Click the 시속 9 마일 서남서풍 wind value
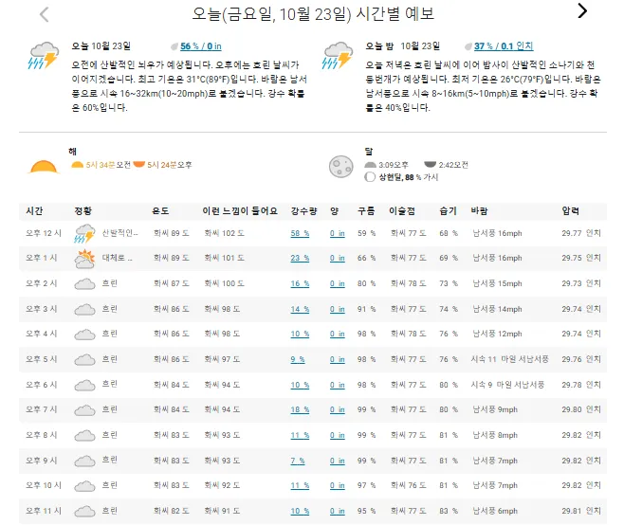This screenshot has height=525, width=624. click(507, 385)
